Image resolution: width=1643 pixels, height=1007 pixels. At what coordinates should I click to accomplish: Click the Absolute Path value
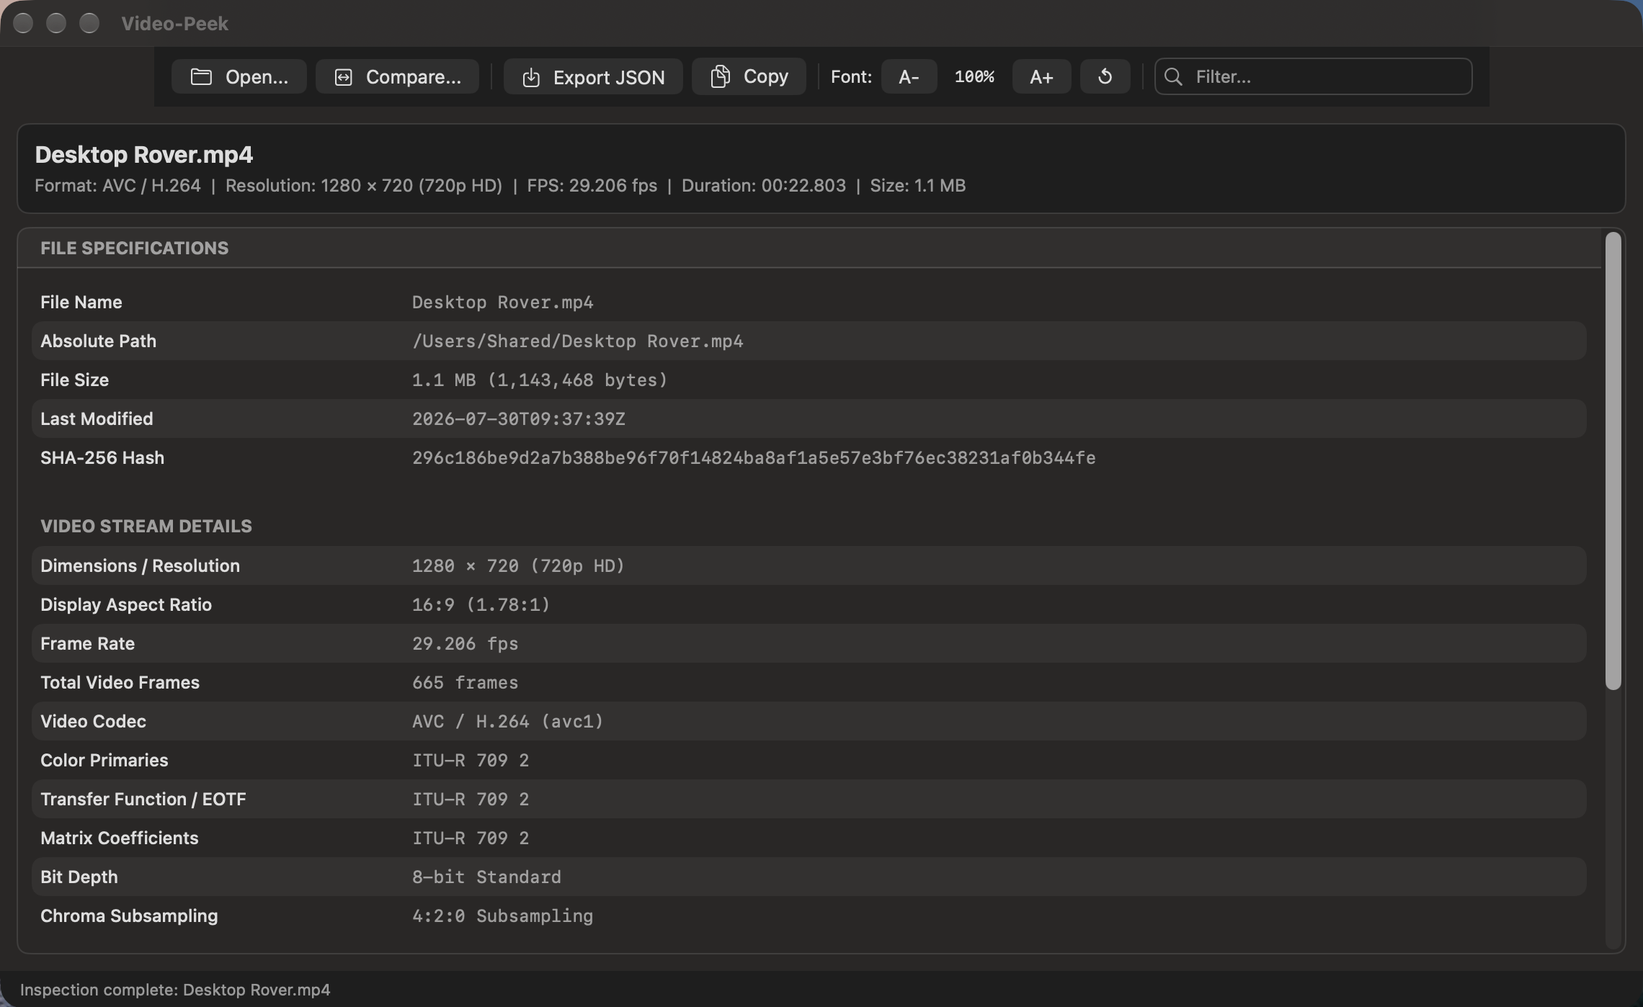[x=577, y=341]
